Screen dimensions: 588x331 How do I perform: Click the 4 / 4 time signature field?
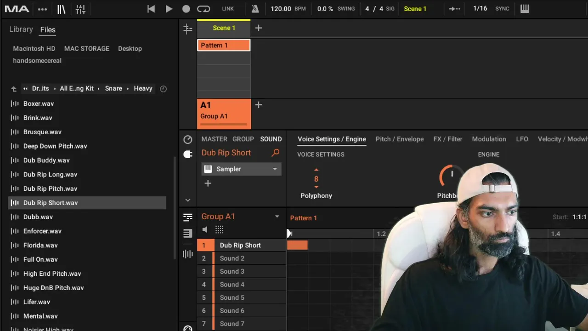coord(379,9)
